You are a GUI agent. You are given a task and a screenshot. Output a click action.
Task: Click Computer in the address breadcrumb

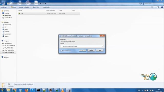click(14, 4)
